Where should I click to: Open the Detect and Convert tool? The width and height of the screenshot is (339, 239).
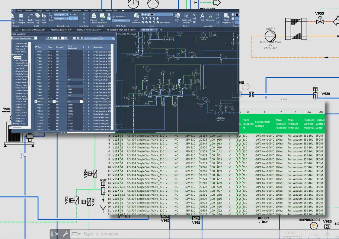tap(186, 18)
